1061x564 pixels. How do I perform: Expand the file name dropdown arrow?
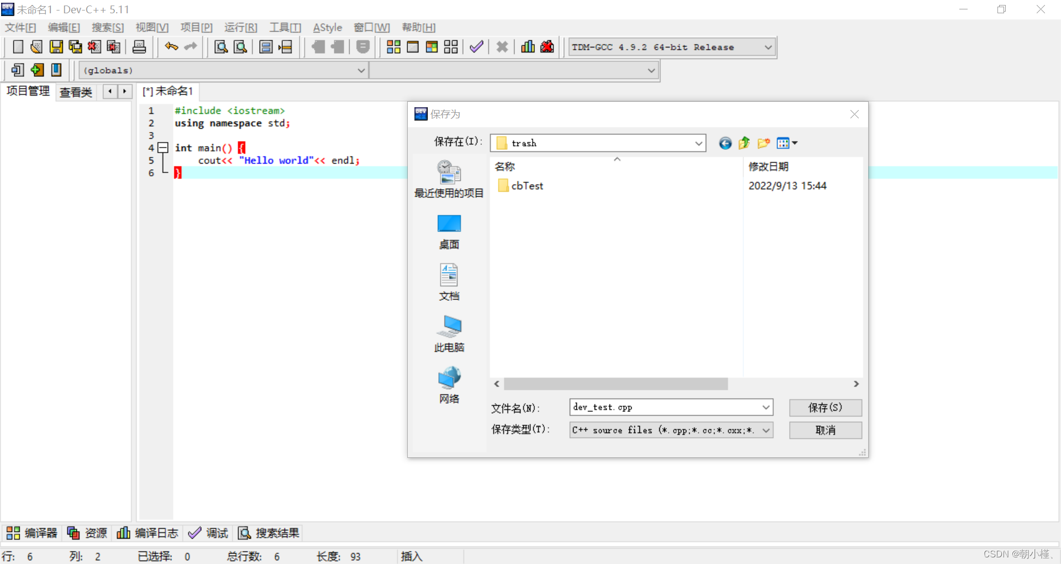[x=766, y=408]
